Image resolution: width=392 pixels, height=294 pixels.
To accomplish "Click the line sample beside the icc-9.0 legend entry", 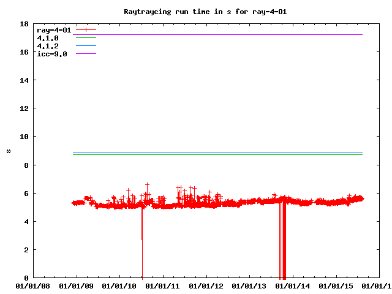I will click(x=86, y=54).
